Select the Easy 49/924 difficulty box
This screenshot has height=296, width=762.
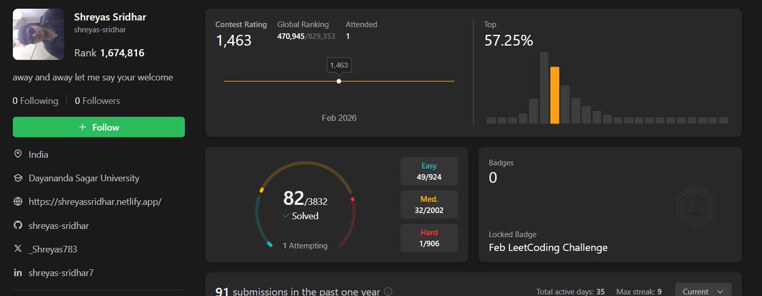[x=429, y=171]
